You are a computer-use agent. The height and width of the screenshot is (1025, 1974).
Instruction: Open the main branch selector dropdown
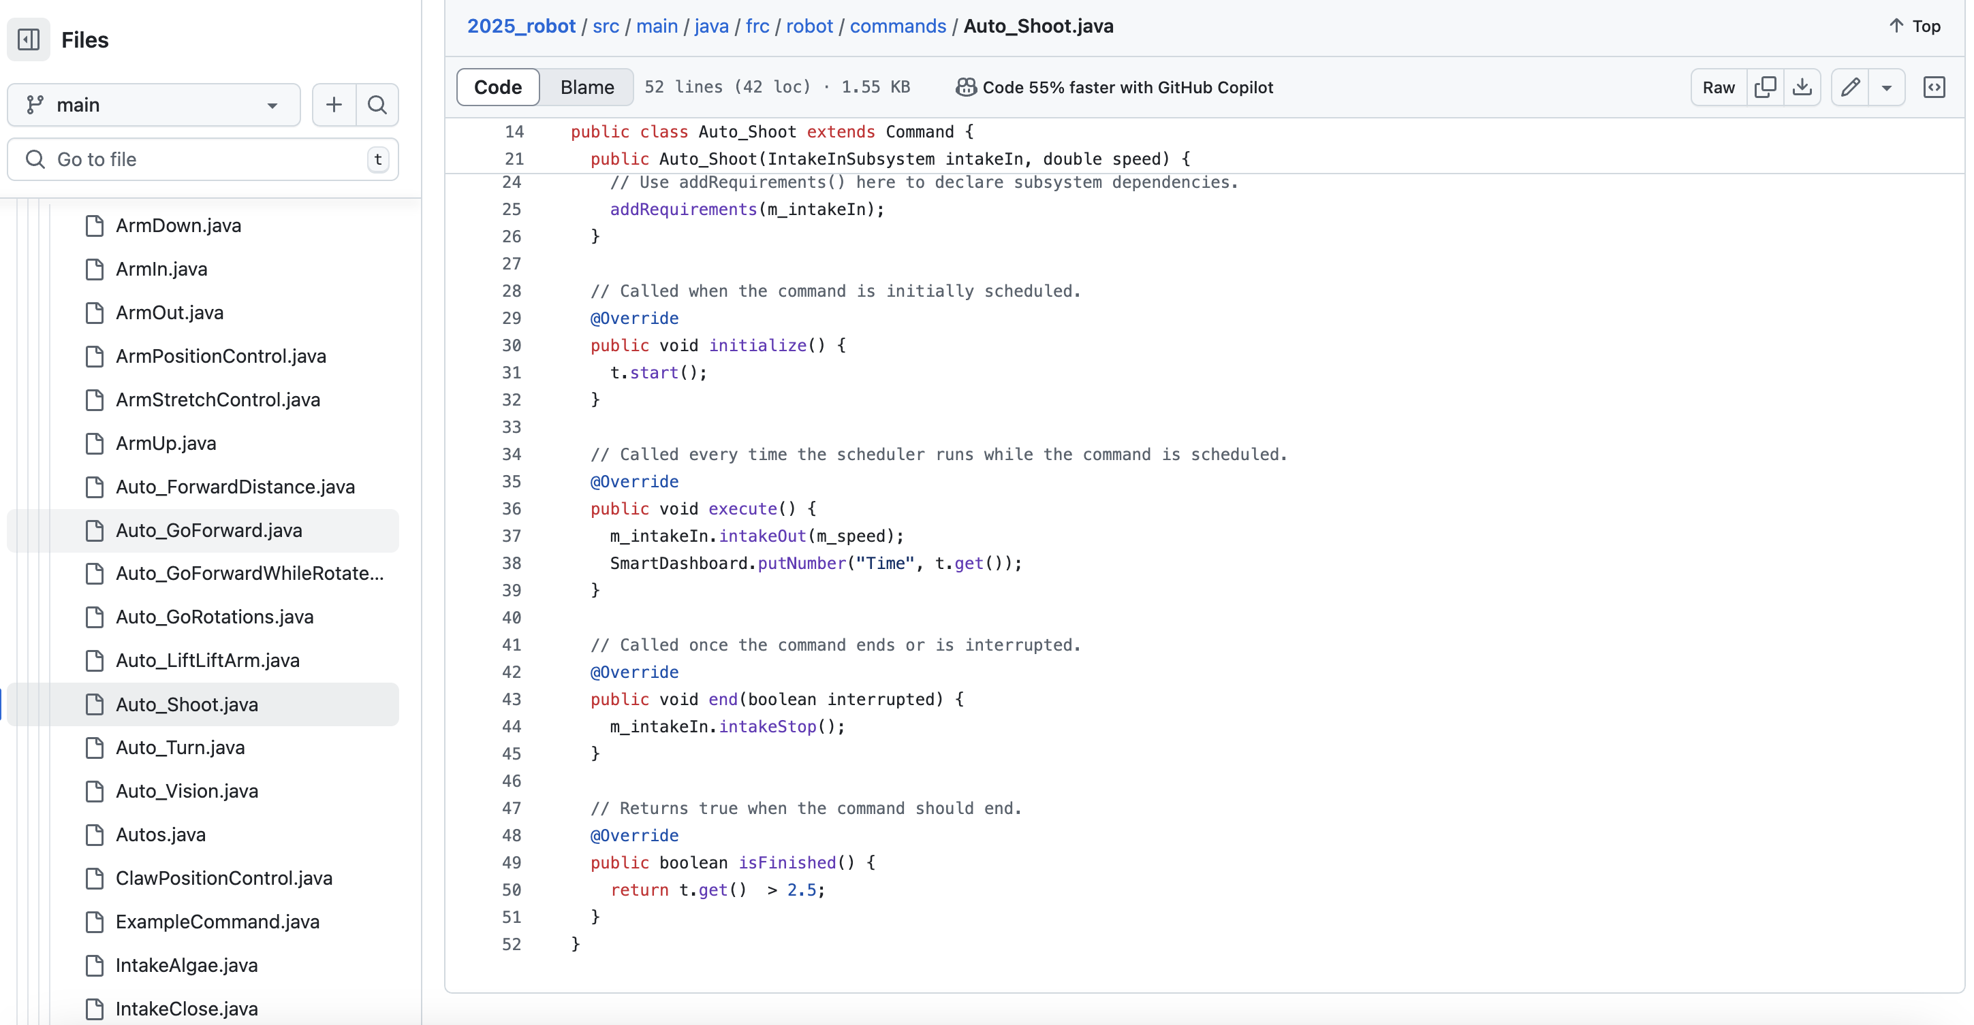pos(153,105)
